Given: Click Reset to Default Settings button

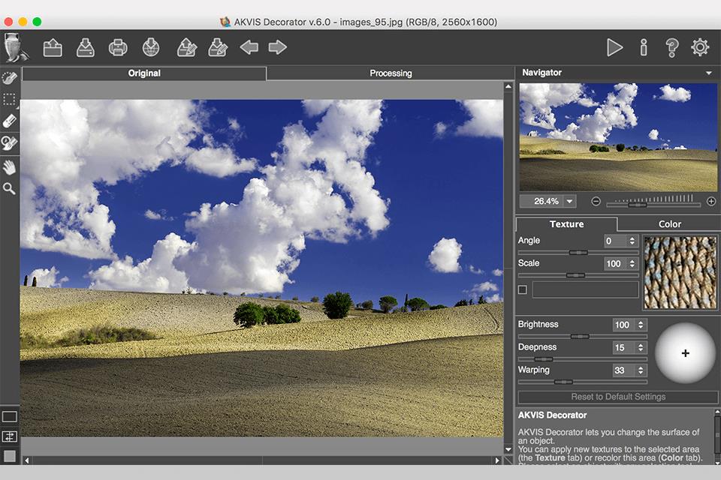Looking at the screenshot, I should [618, 397].
